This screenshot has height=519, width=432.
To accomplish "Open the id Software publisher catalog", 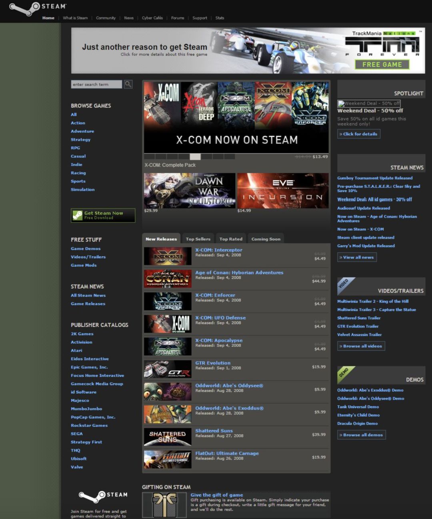I will (x=84, y=392).
